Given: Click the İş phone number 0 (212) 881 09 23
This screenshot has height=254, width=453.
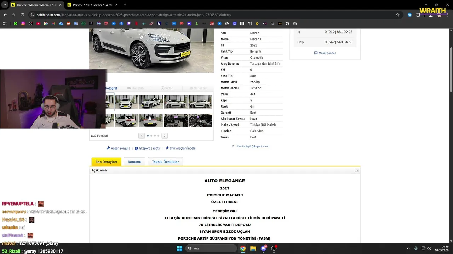Looking at the screenshot, I should [338, 32].
